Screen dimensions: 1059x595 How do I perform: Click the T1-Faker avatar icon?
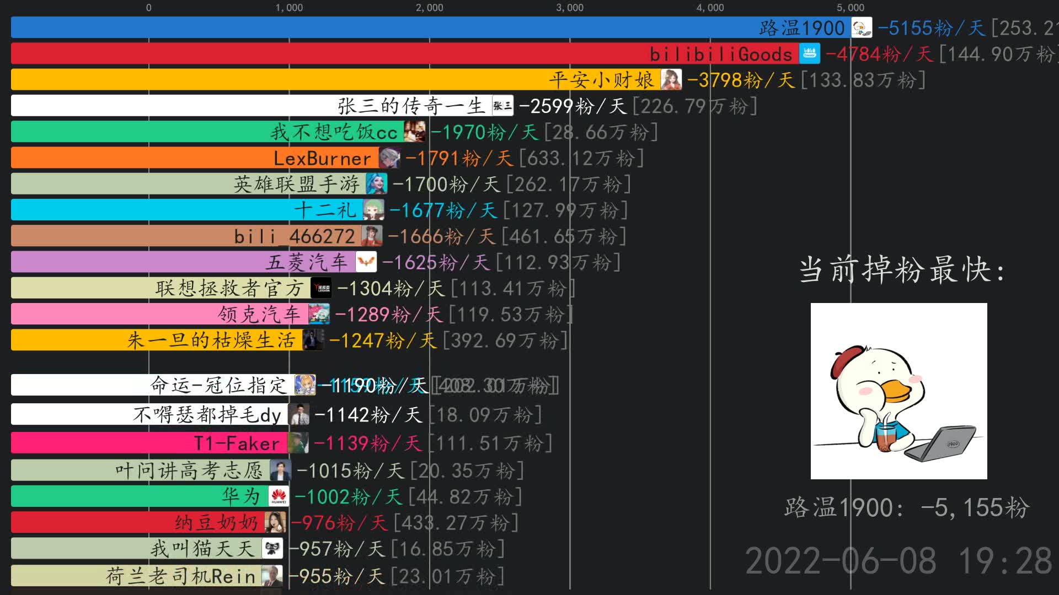(x=298, y=443)
